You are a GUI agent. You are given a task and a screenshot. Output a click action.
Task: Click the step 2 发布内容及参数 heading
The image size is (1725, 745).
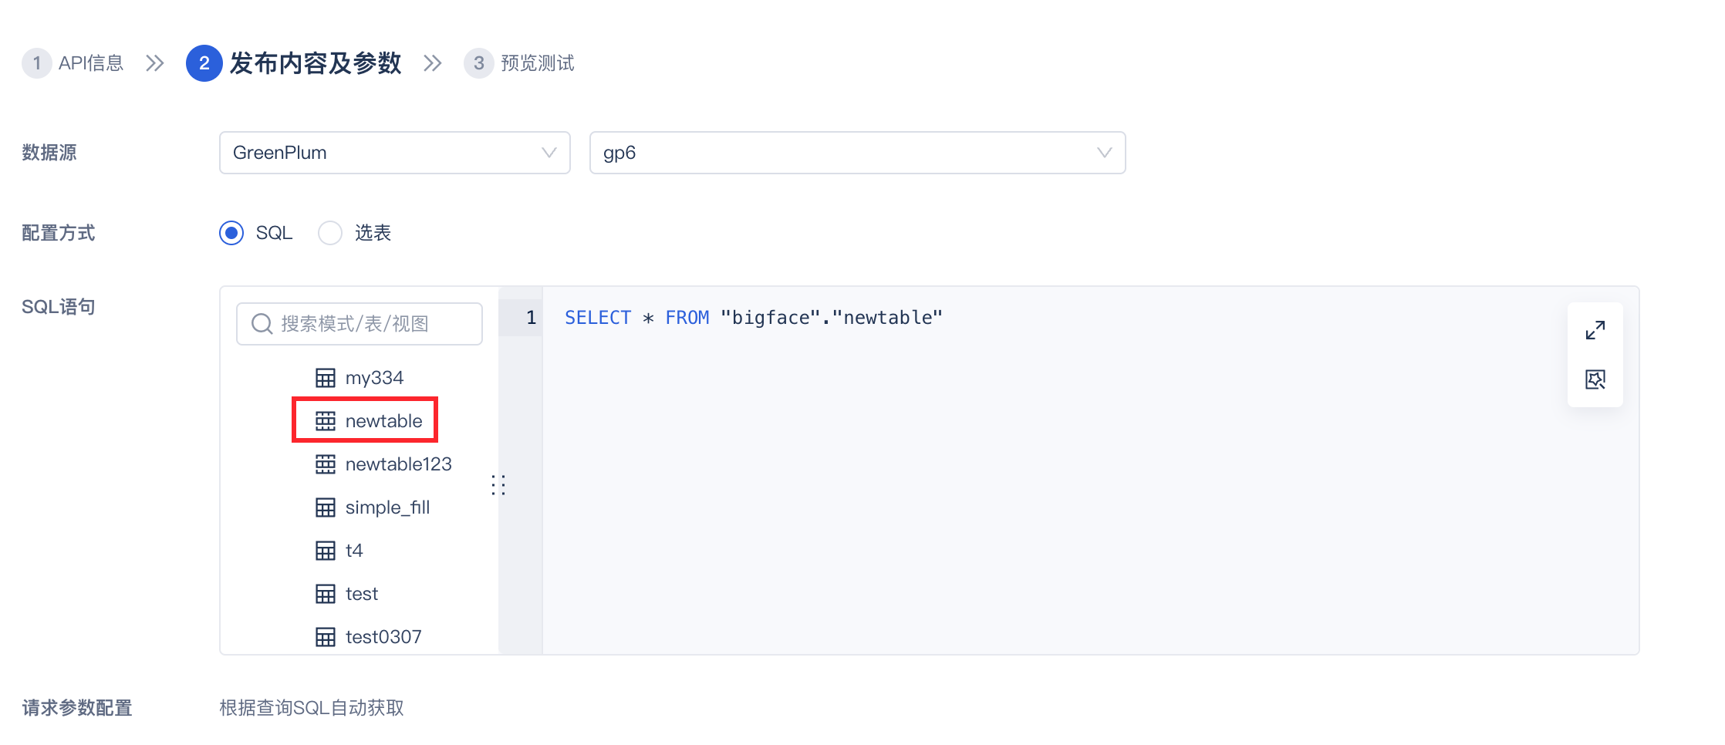coord(315,63)
